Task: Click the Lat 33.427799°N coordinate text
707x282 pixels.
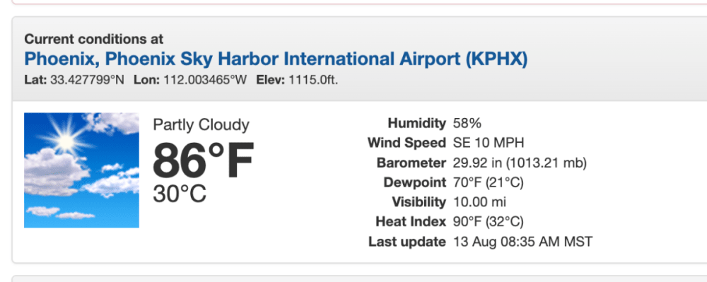Action: pyautogui.click(x=74, y=80)
